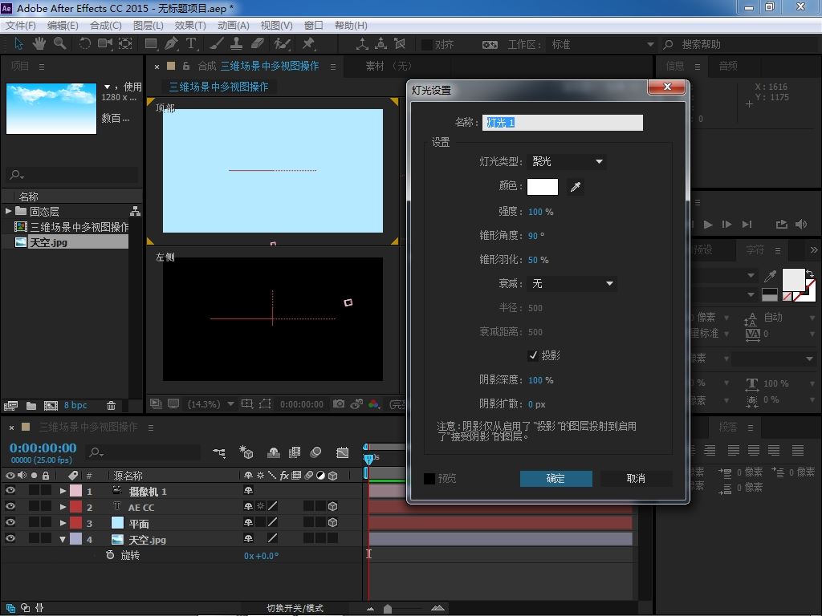
Task: Pick the Puppet Pin tool
Action: (x=308, y=44)
